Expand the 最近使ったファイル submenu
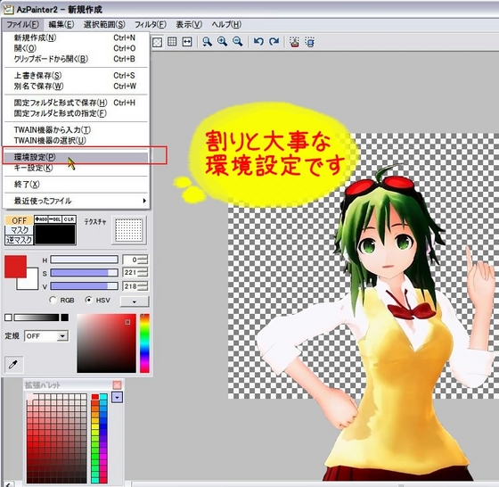The height and width of the screenshot is (487, 499). click(76, 201)
